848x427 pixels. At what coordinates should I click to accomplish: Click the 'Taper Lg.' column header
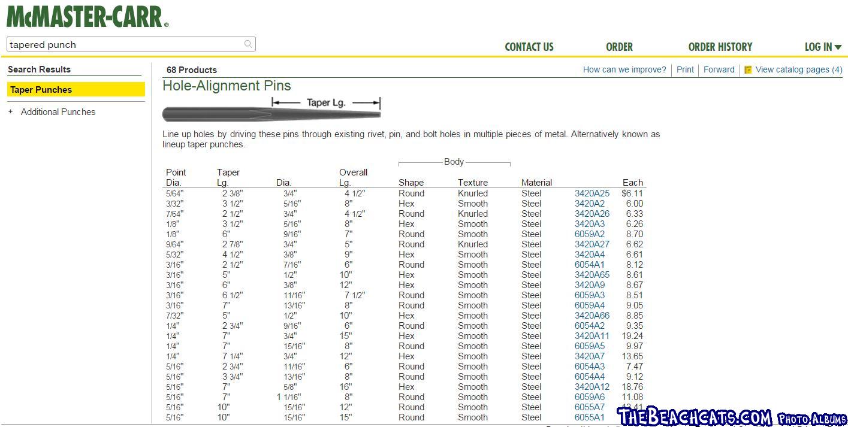pyautogui.click(x=228, y=177)
